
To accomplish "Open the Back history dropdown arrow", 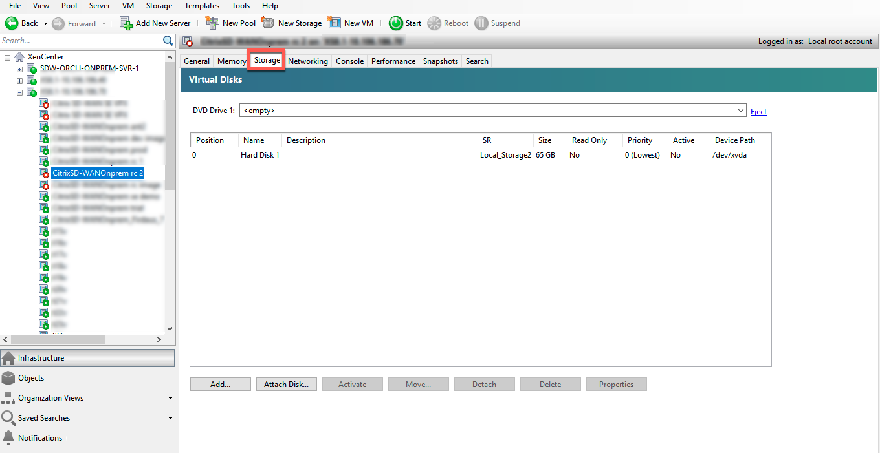I will [45, 23].
